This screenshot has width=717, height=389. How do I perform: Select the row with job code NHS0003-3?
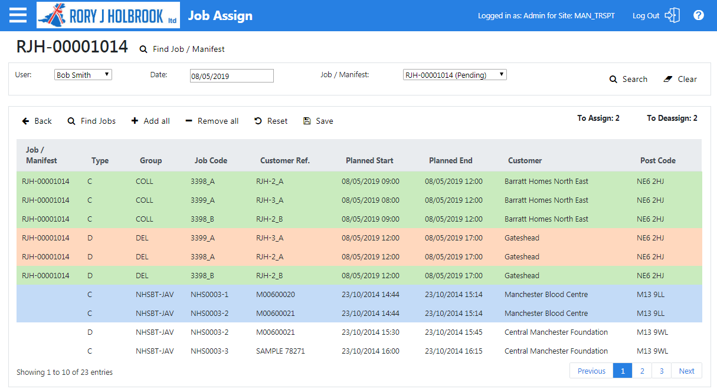tap(359, 351)
